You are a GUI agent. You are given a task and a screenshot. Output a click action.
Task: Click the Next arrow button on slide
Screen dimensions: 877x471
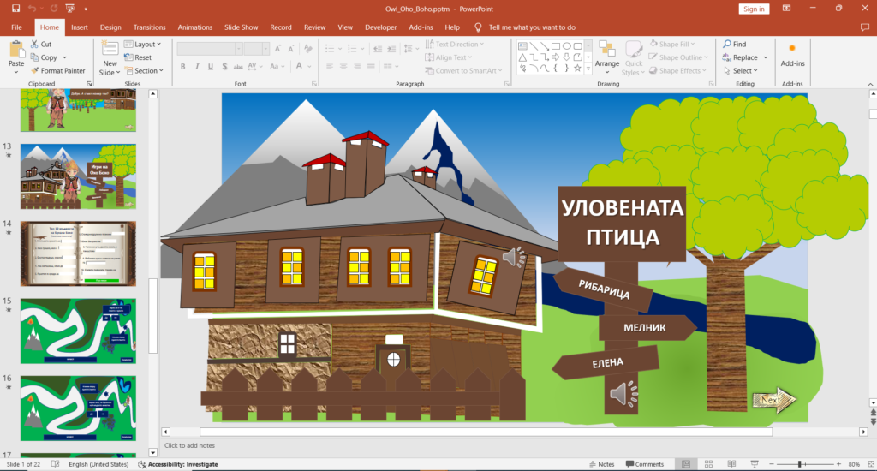pos(773,399)
